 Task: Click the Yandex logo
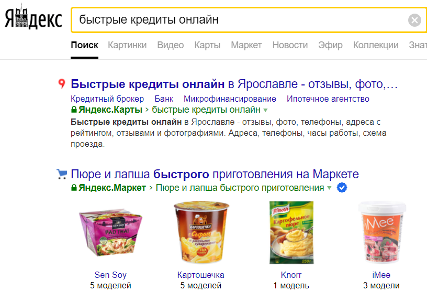tap(33, 19)
